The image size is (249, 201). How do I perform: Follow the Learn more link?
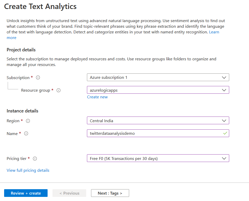[x=214, y=32]
